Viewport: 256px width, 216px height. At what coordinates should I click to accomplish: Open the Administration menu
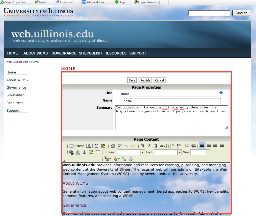94,2
